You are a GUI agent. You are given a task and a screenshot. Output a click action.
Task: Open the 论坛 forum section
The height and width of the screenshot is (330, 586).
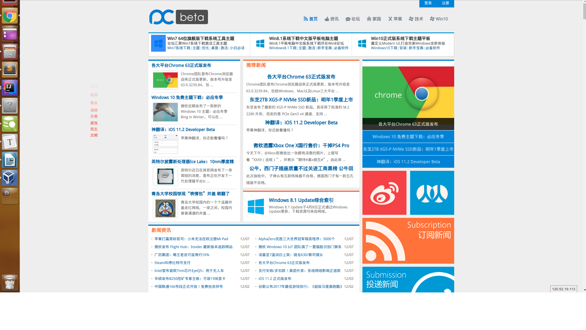353,19
